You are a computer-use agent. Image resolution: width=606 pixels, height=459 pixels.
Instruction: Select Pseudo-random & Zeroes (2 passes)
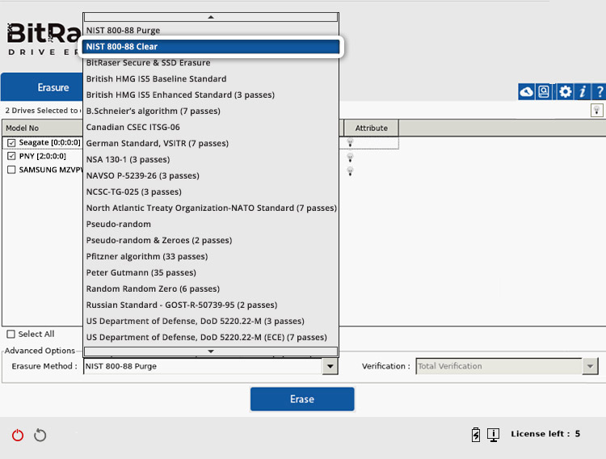pyautogui.click(x=211, y=241)
